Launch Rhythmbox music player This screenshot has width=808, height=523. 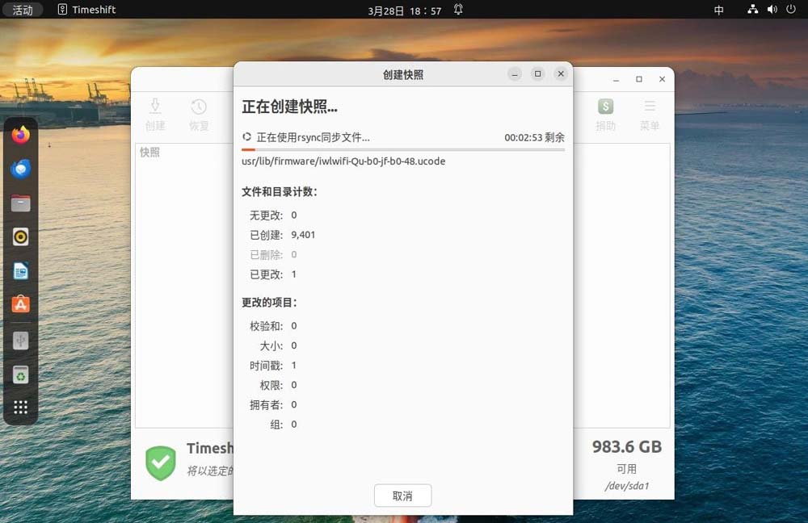click(21, 236)
